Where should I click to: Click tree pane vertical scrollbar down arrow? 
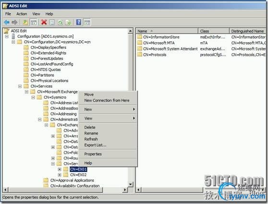[x=131, y=184]
